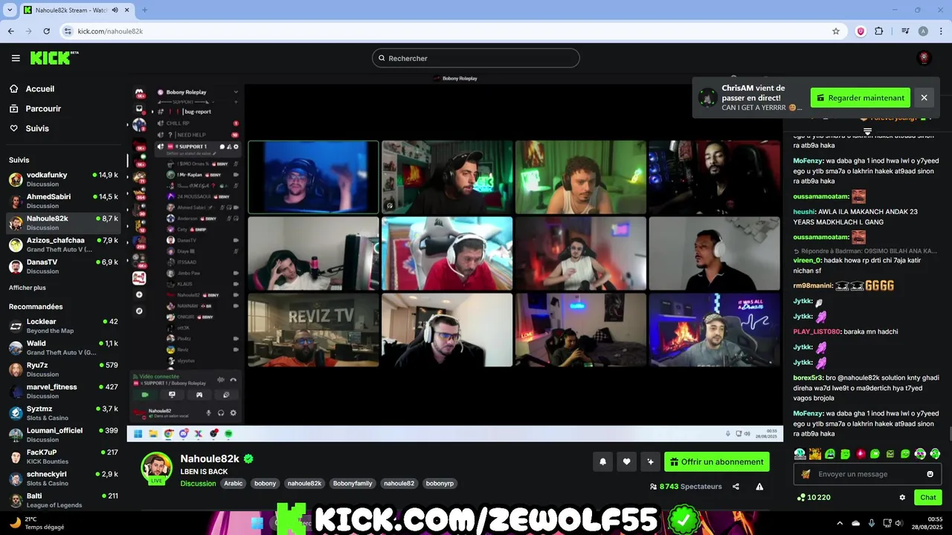The image size is (952, 535).
Task: Select the Bobonyfamily tag
Action: coord(353,484)
